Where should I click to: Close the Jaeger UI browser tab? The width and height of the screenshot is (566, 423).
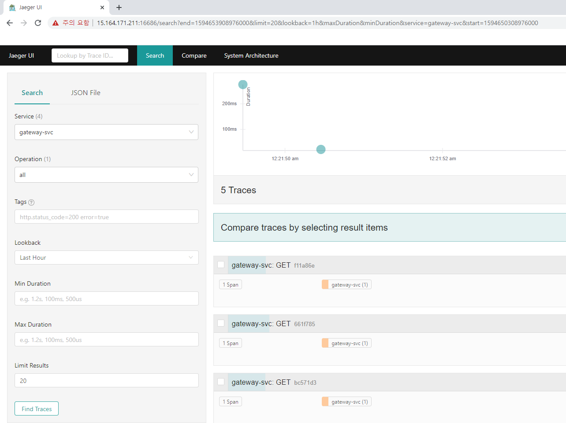pos(102,7)
